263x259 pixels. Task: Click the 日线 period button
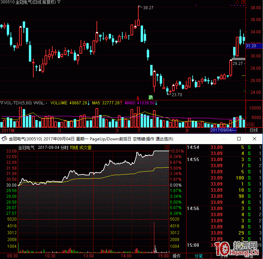253,130
